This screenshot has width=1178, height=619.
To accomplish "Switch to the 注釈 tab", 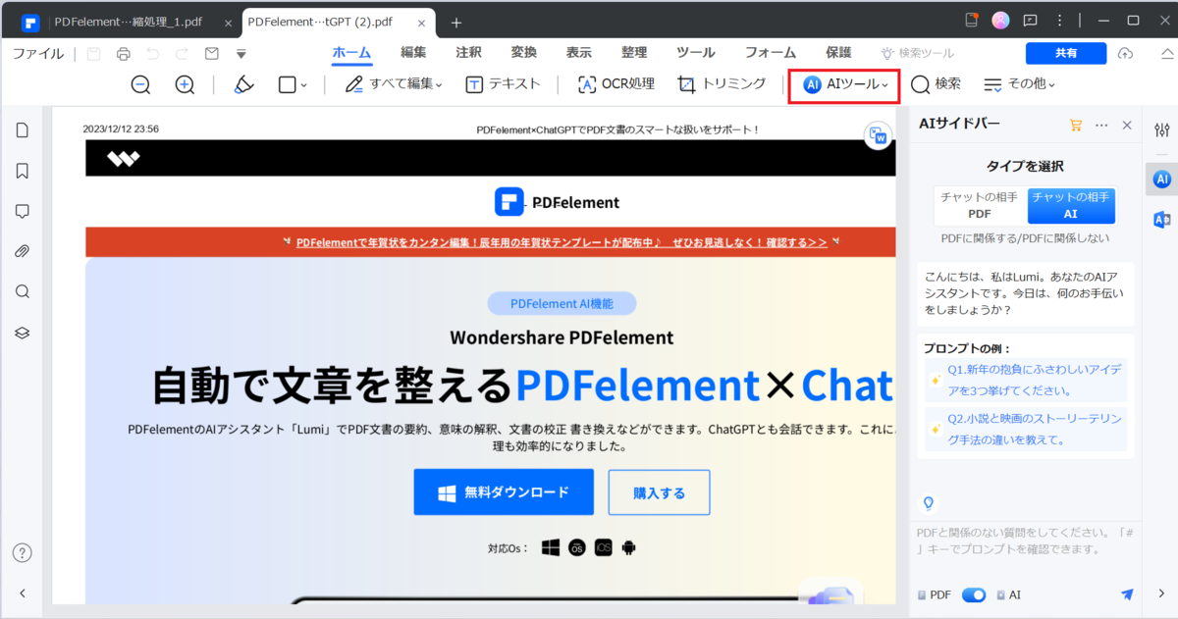I will [468, 53].
